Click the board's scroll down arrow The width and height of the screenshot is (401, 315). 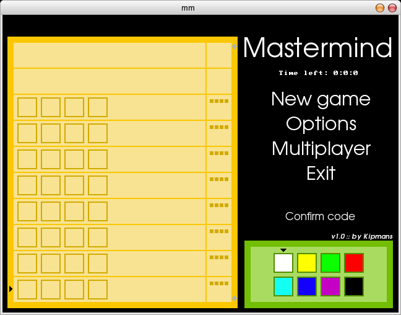pos(235,298)
